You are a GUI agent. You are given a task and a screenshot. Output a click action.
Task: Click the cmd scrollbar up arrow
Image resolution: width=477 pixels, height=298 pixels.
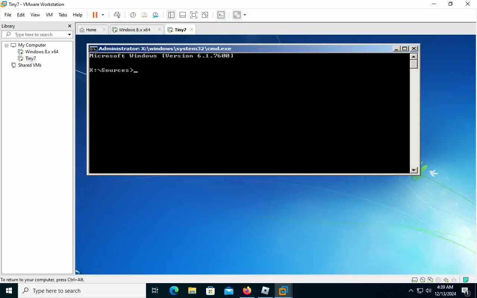coord(414,57)
